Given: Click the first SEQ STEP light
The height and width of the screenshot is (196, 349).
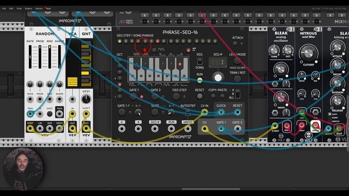Looking at the screenshot, I should tap(120, 41).
